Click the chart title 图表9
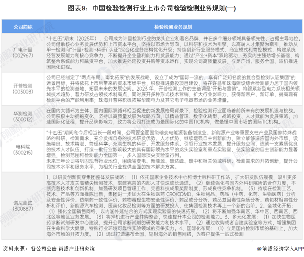 point(152,8)
